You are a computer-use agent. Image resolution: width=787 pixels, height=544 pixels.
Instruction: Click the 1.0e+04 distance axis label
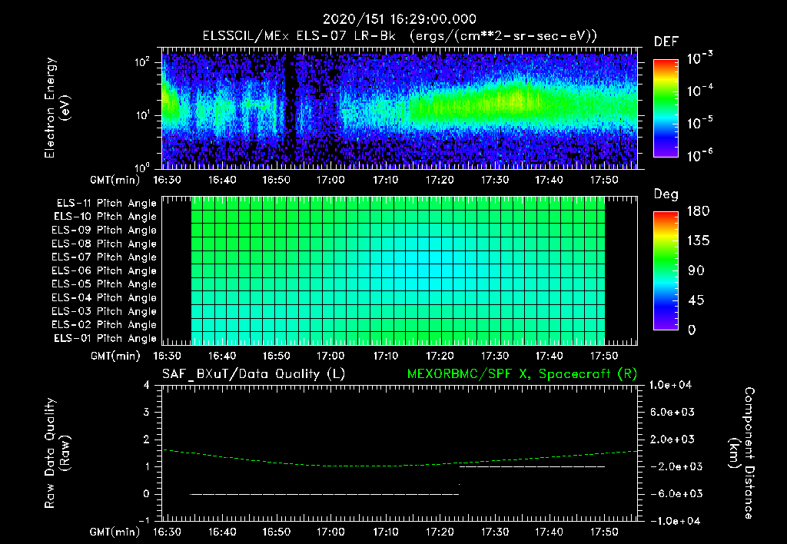coord(670,385)
